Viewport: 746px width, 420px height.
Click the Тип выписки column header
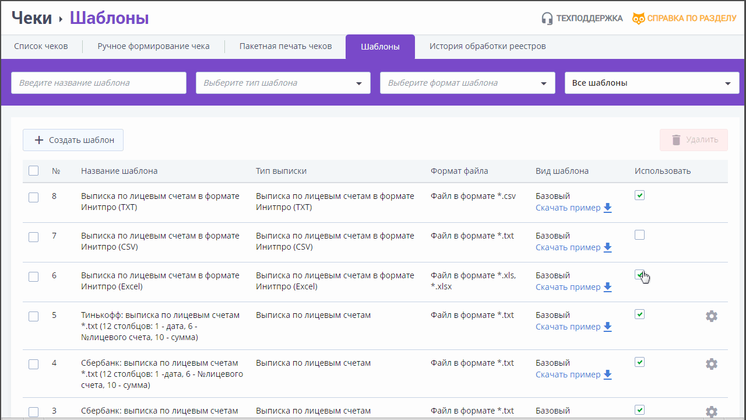[281, 171]
